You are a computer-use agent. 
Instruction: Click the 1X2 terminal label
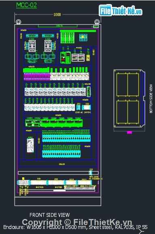[87, 104]
